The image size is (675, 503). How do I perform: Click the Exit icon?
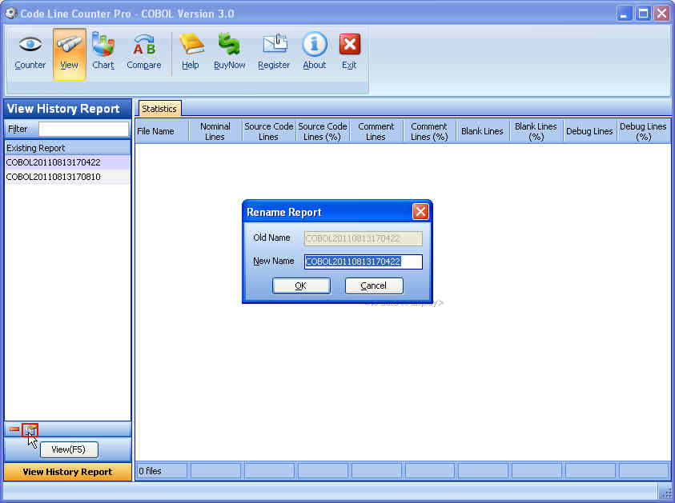(349, 50)
